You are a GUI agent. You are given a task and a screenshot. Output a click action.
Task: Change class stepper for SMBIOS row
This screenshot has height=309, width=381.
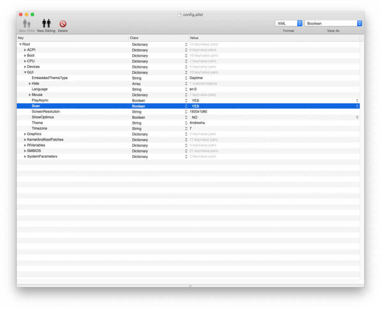(186, 151)
